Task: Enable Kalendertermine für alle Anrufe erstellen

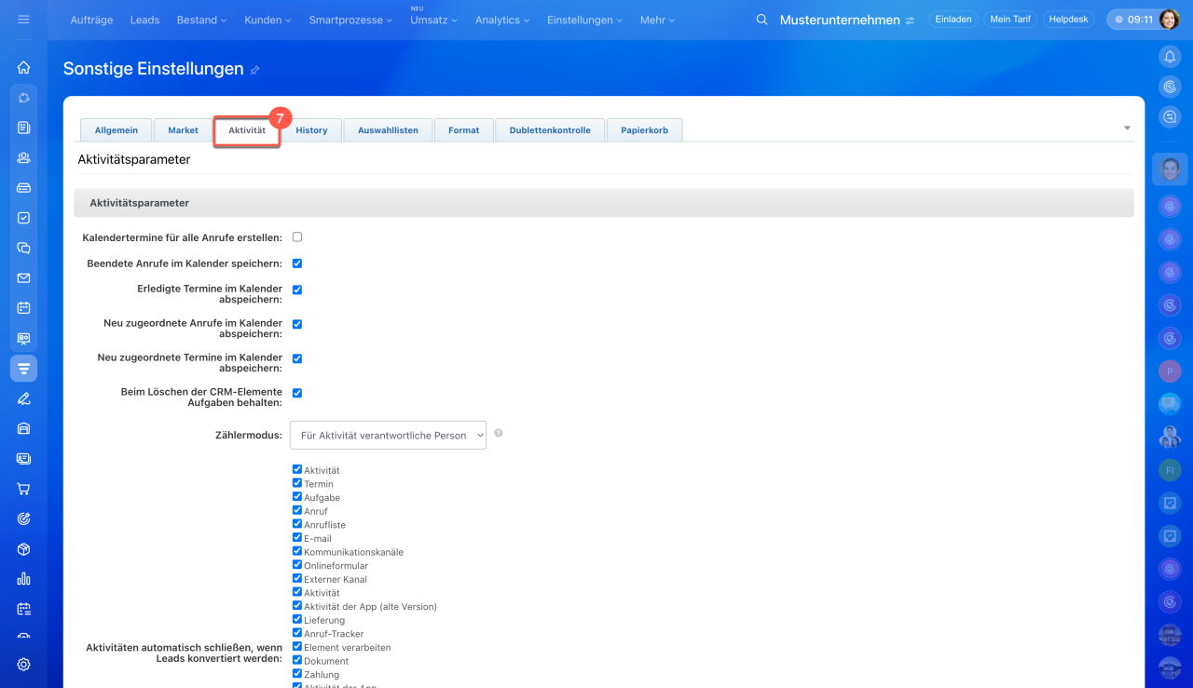Action: (297, 237)
